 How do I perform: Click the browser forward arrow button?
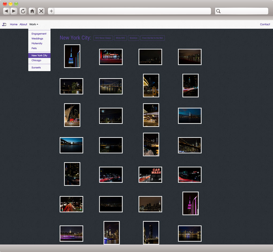tap(14, 11)
